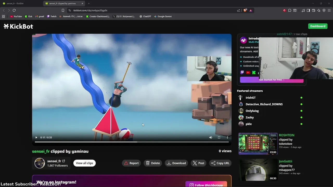Open the AnimeIL-TV bookmark

pos(71,16)
